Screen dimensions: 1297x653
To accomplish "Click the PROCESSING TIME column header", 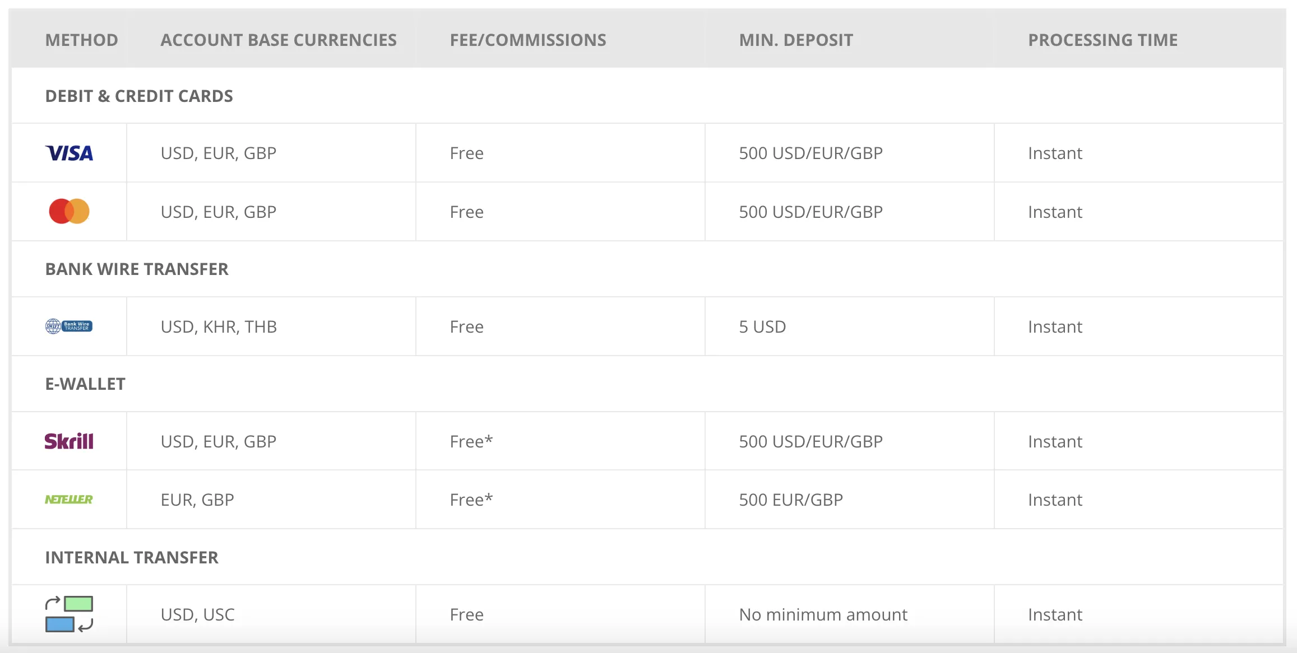I will point(1103,40).
